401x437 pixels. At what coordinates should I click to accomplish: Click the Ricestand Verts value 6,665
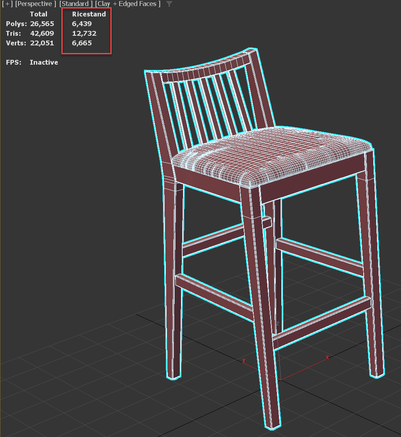point(82,43)
